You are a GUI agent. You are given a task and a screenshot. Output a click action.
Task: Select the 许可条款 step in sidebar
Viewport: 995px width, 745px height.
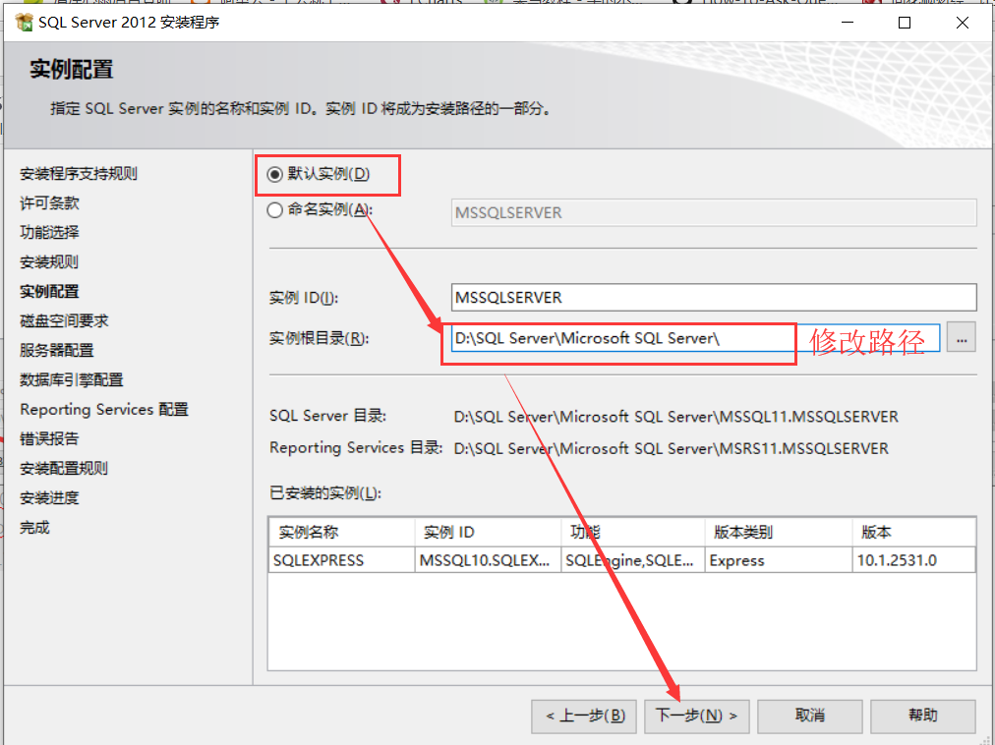(x=49, y=203)
